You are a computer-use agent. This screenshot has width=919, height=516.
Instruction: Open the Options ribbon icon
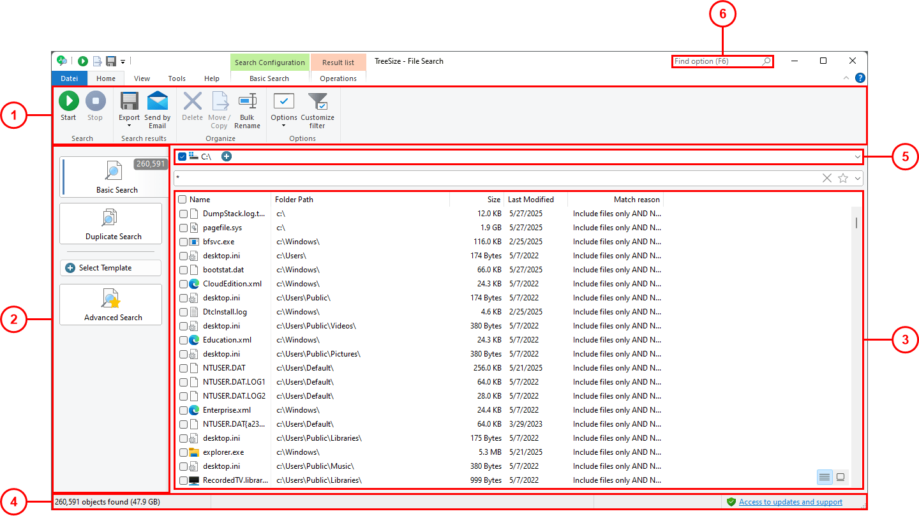click(283, 101)
